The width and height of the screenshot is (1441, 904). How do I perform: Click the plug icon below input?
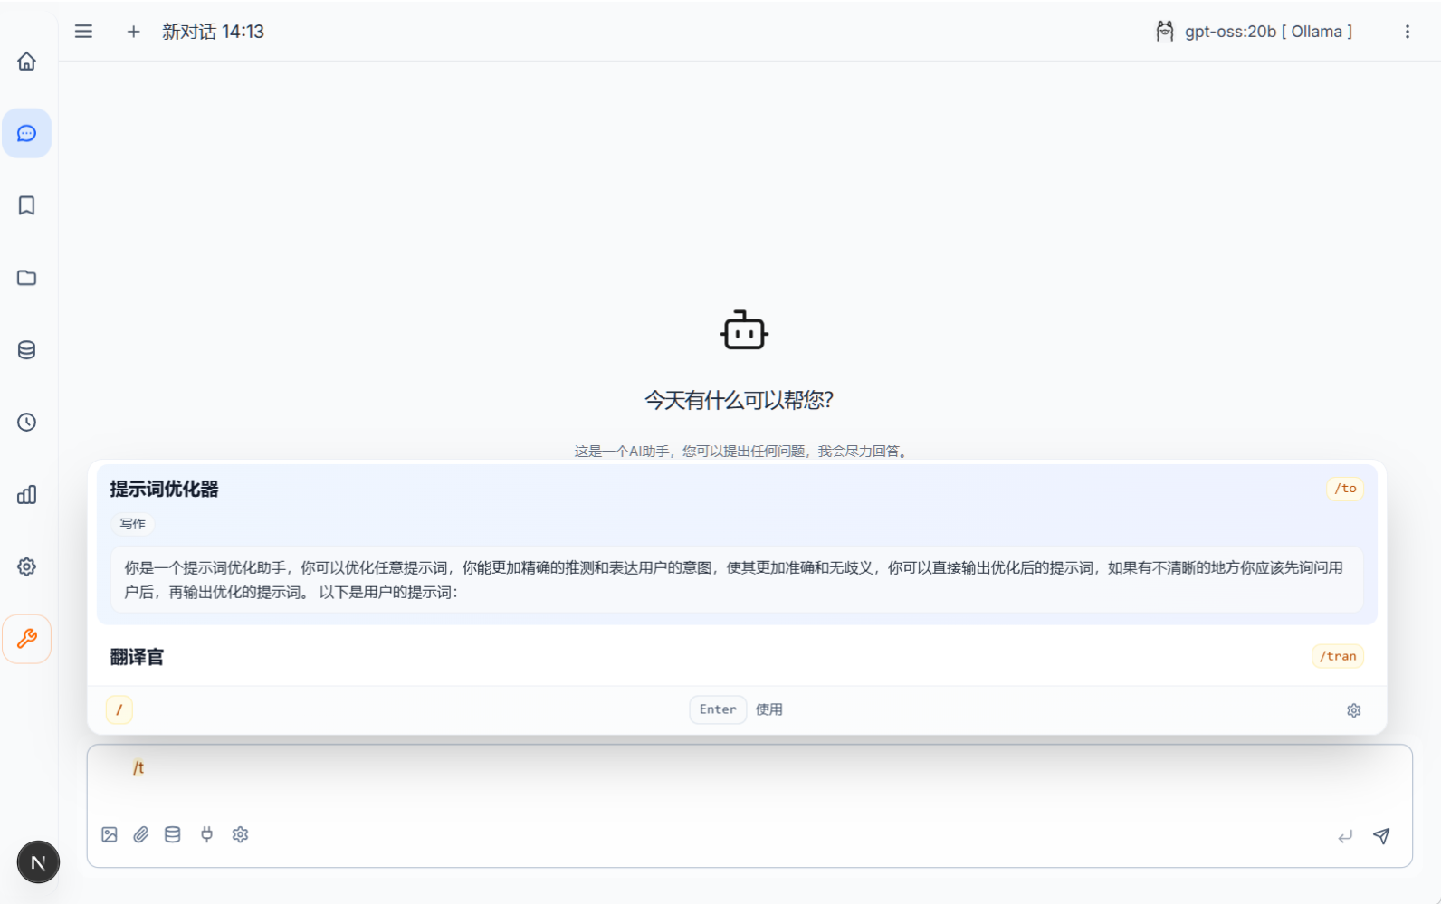tap(207, 834)
